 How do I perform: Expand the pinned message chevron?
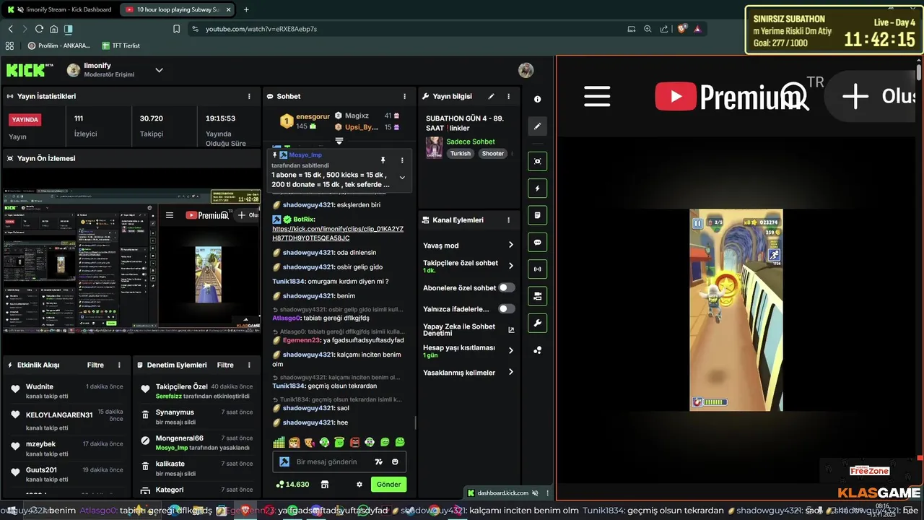(x=402, y=178)
